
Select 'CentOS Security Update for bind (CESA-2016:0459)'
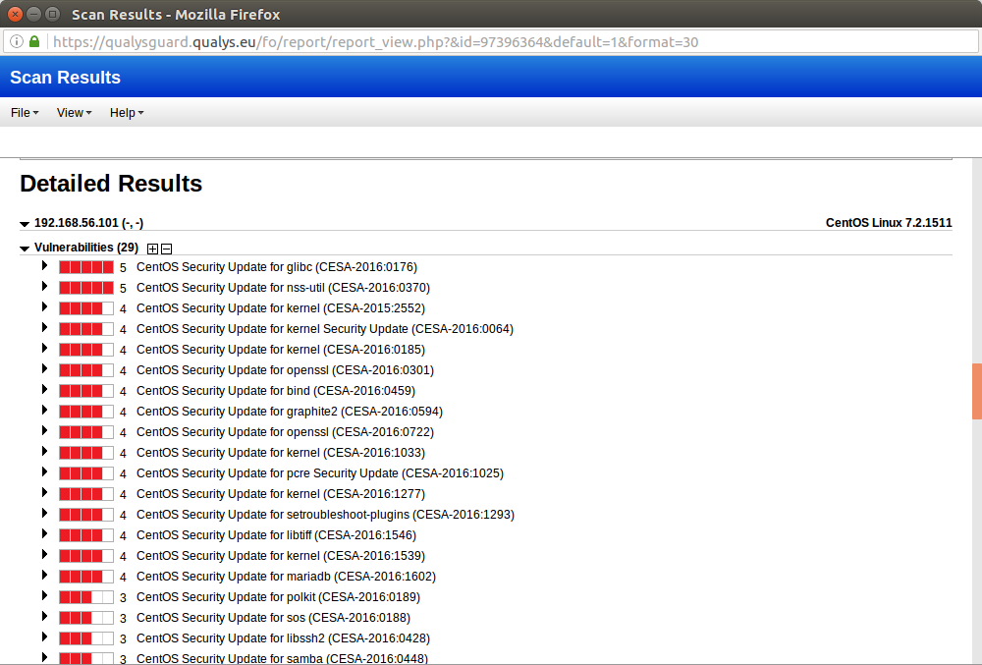(x=276, y=391)
